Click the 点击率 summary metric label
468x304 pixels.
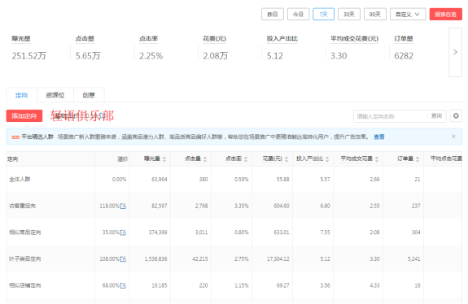(149, 39)
